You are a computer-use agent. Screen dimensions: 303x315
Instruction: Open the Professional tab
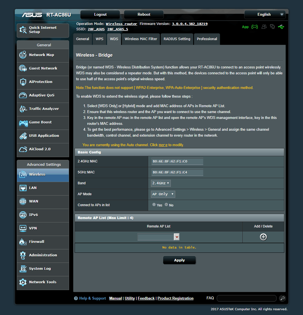point(207,39)
